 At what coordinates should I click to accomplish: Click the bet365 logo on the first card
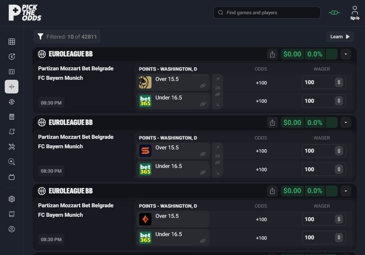click(x=145, y=101)
